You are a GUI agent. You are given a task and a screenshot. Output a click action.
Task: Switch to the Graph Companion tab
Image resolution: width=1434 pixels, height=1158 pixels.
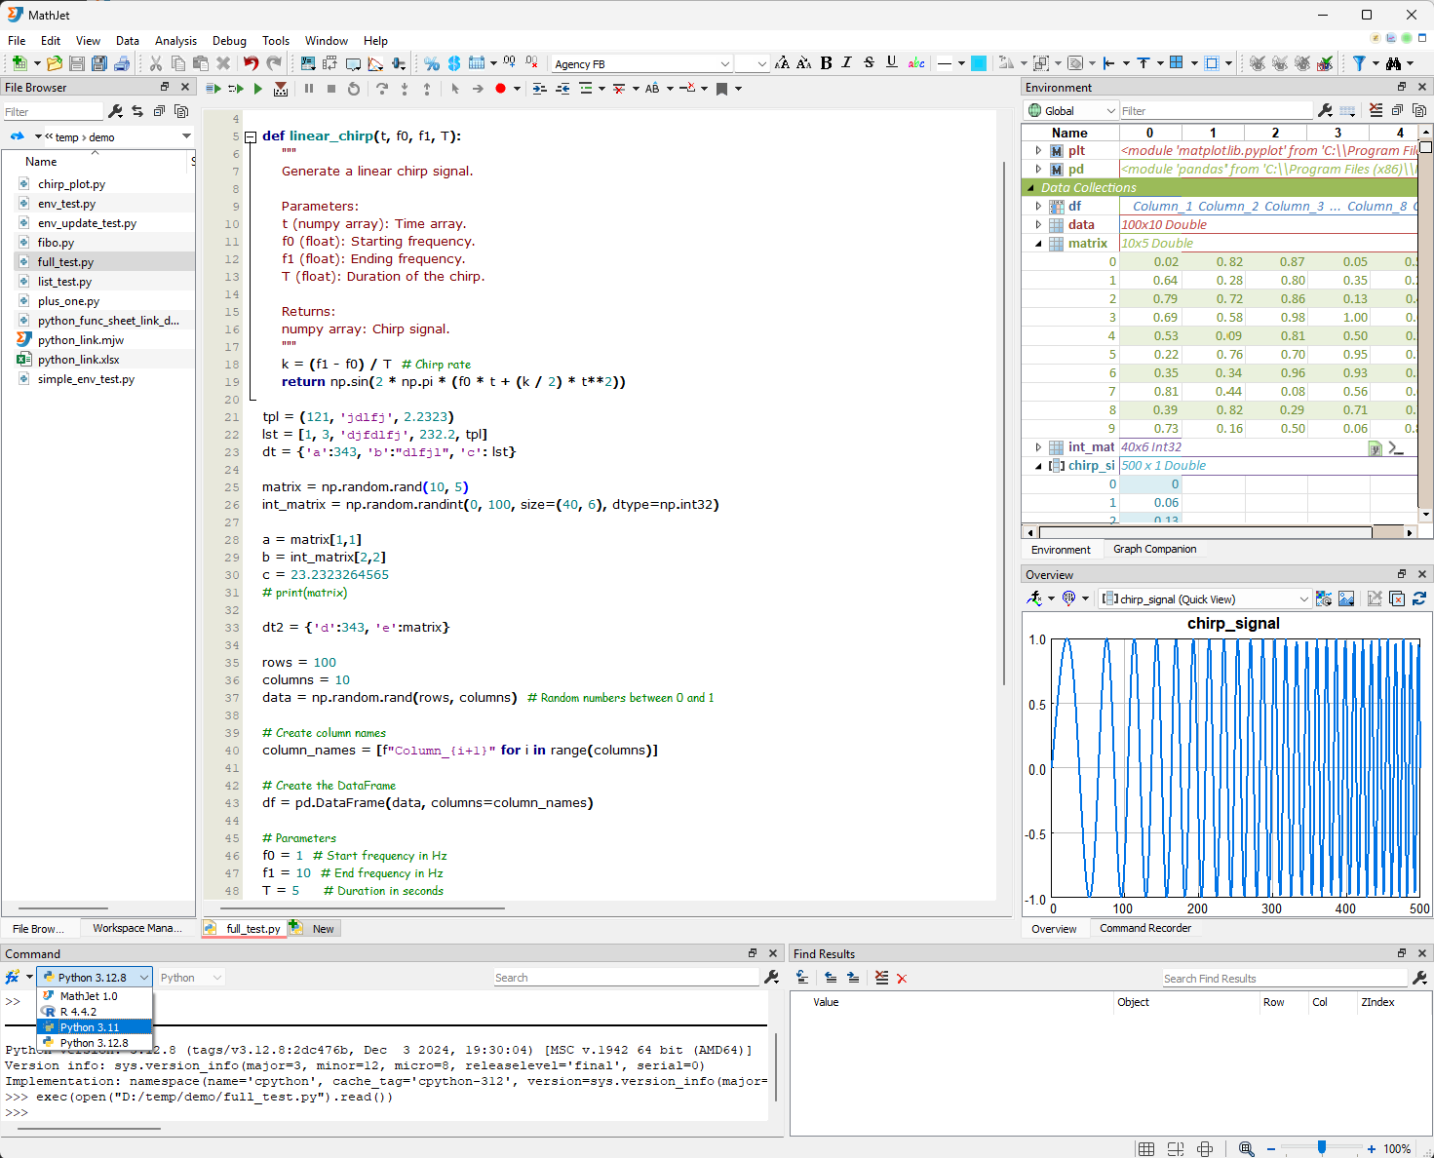(1154, 549)
